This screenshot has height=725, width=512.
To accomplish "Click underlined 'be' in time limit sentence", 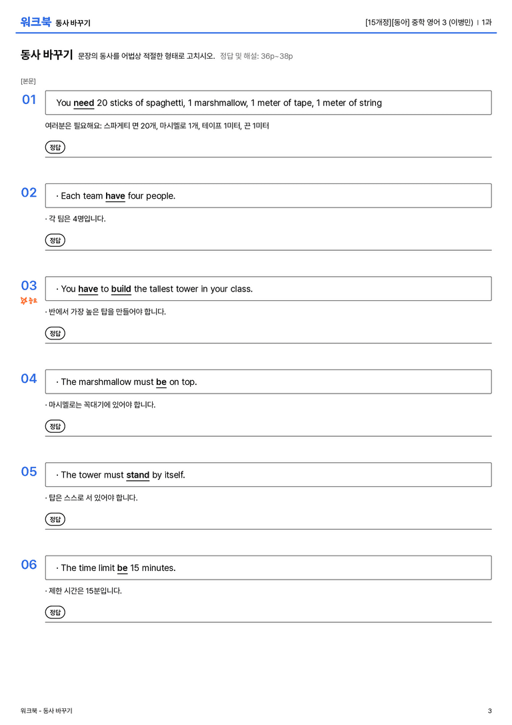I will [123, 568].
